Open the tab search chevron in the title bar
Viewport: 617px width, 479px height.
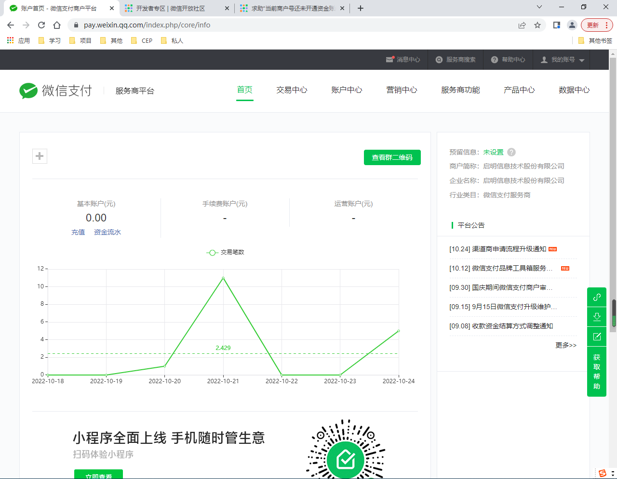(x=539, y=7)
